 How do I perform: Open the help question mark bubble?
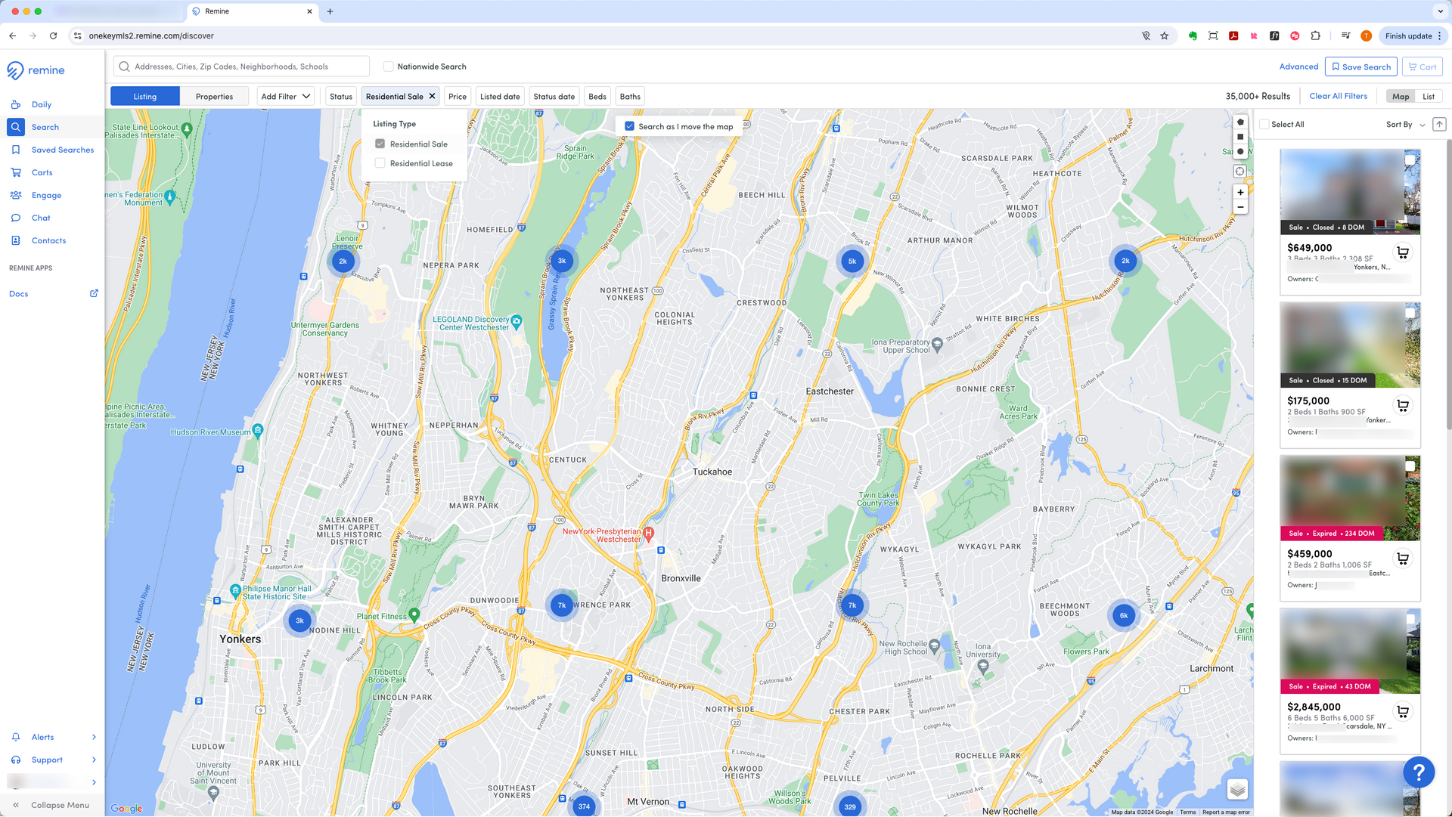click(x=1419, y=772)
